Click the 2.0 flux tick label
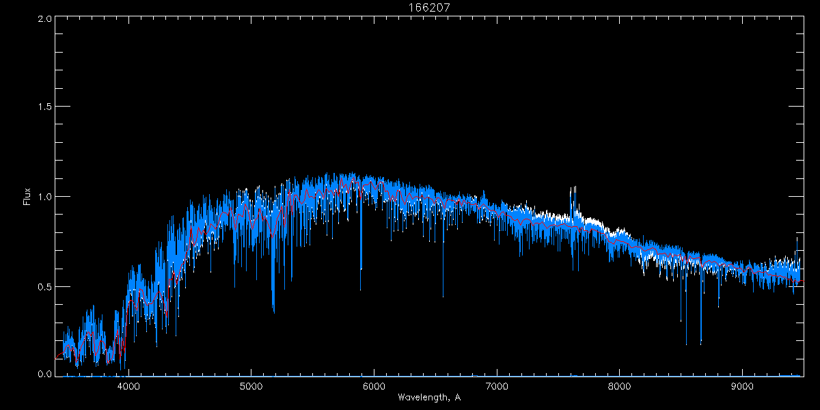 [45, 18]
